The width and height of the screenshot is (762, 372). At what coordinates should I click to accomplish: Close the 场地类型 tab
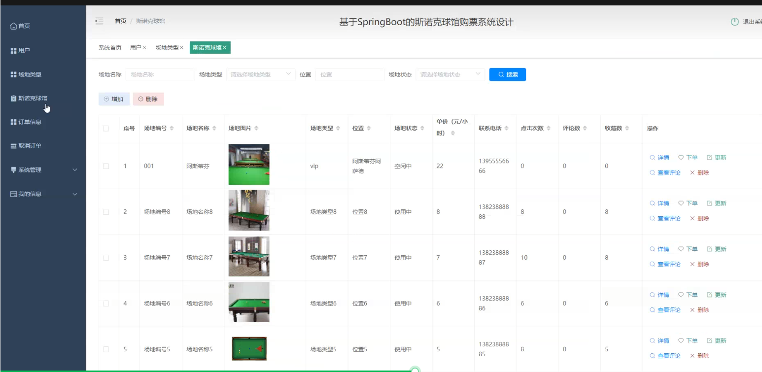(181, 48)
